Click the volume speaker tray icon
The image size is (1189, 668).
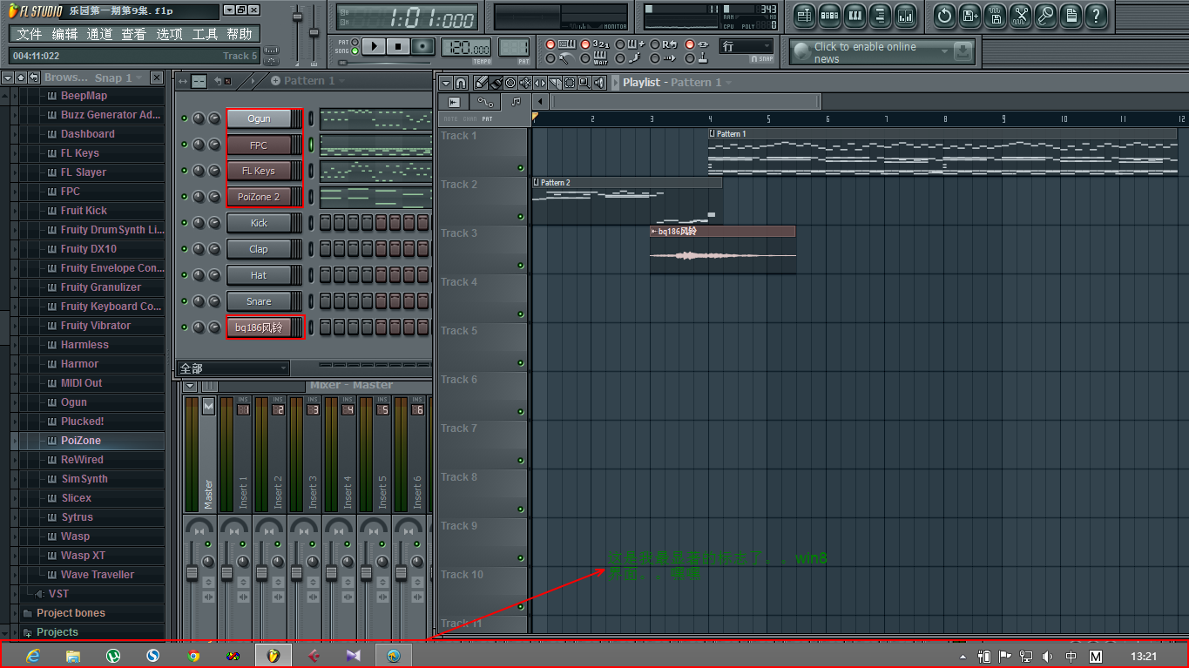[x=1048, y=656]
